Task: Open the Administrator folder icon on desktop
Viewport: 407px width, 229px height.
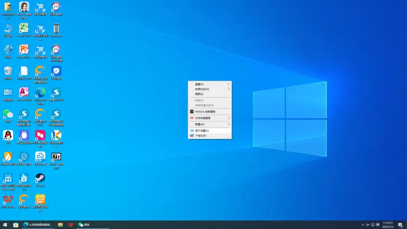Action: [x=8, y=10]
